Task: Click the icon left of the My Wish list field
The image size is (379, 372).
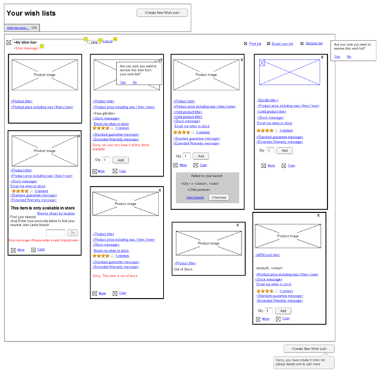Action: tap(8, 43)
